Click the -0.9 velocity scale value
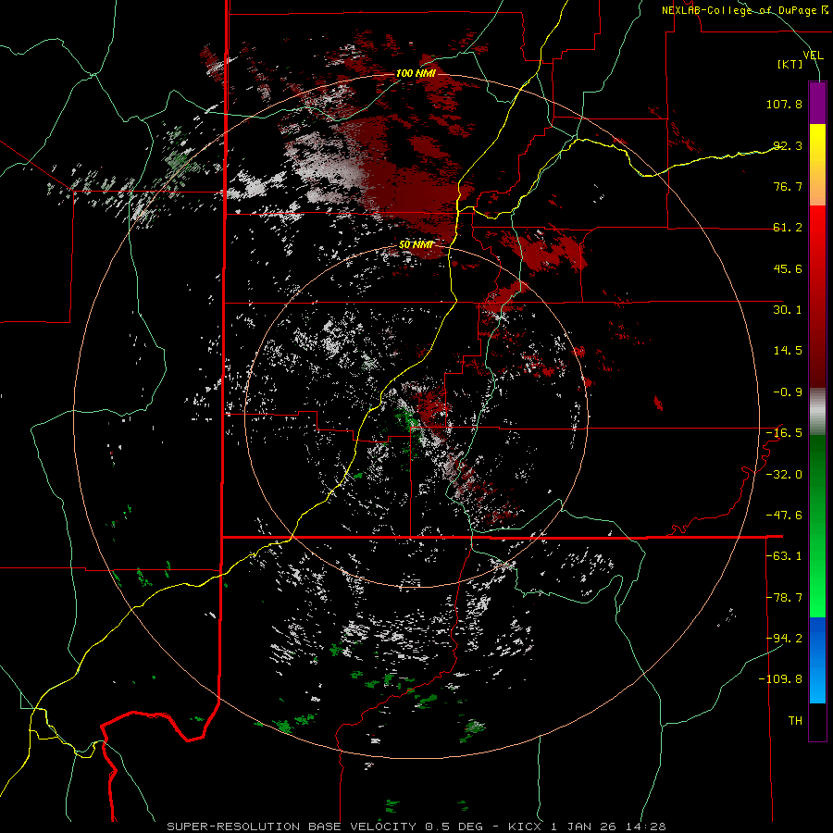The image size is (833, 833). (788, 392)
